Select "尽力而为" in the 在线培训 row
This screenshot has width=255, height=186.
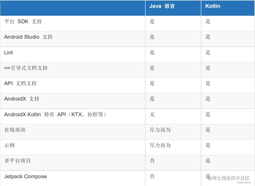[160, 130]
